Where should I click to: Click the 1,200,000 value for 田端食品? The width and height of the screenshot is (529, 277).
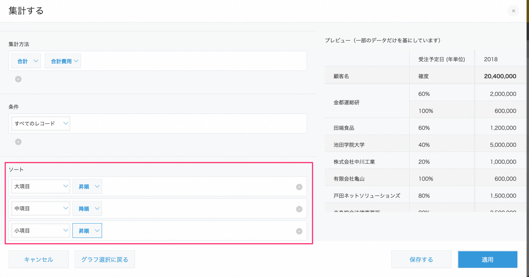[503, 128]
